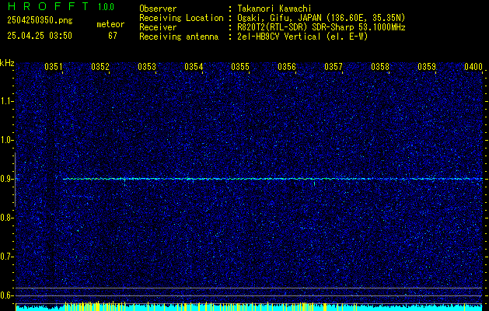
Task: Click the meteor label
Action: click(x=110, y=24)
